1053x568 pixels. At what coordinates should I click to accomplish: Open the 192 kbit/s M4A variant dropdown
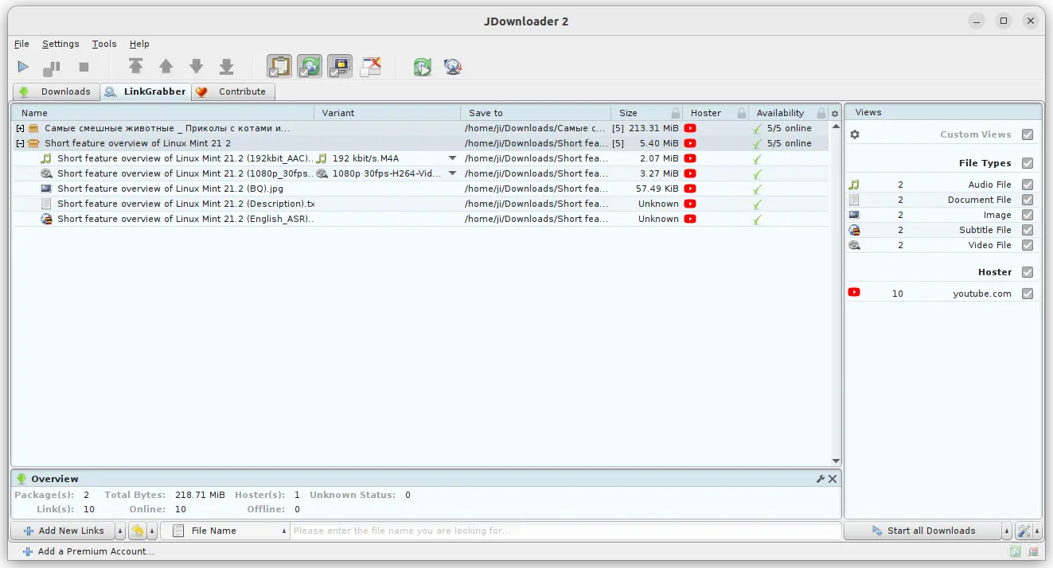tap(452, 158)
